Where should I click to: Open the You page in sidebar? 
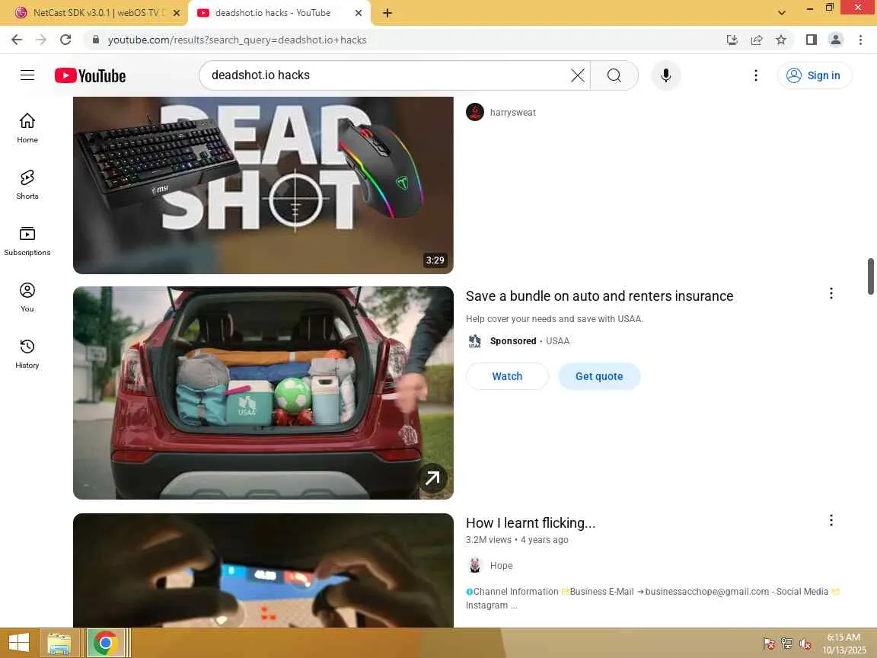[27, 297]
